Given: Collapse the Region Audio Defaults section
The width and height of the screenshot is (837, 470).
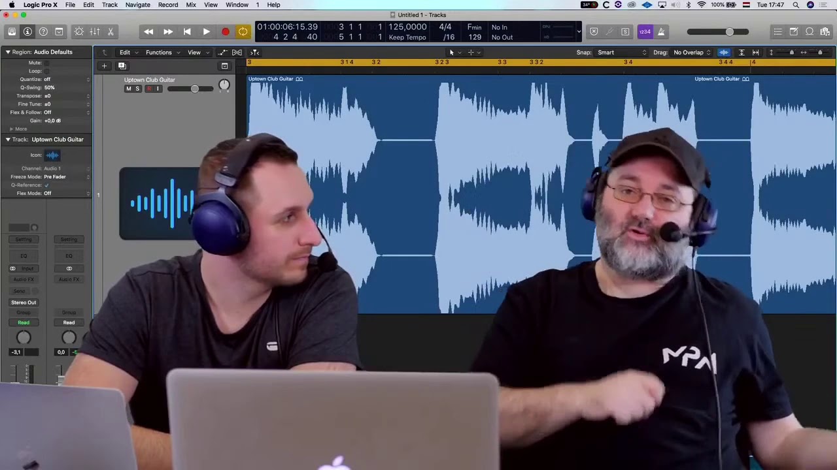Looking at the screenshot, I should [8, 52].
